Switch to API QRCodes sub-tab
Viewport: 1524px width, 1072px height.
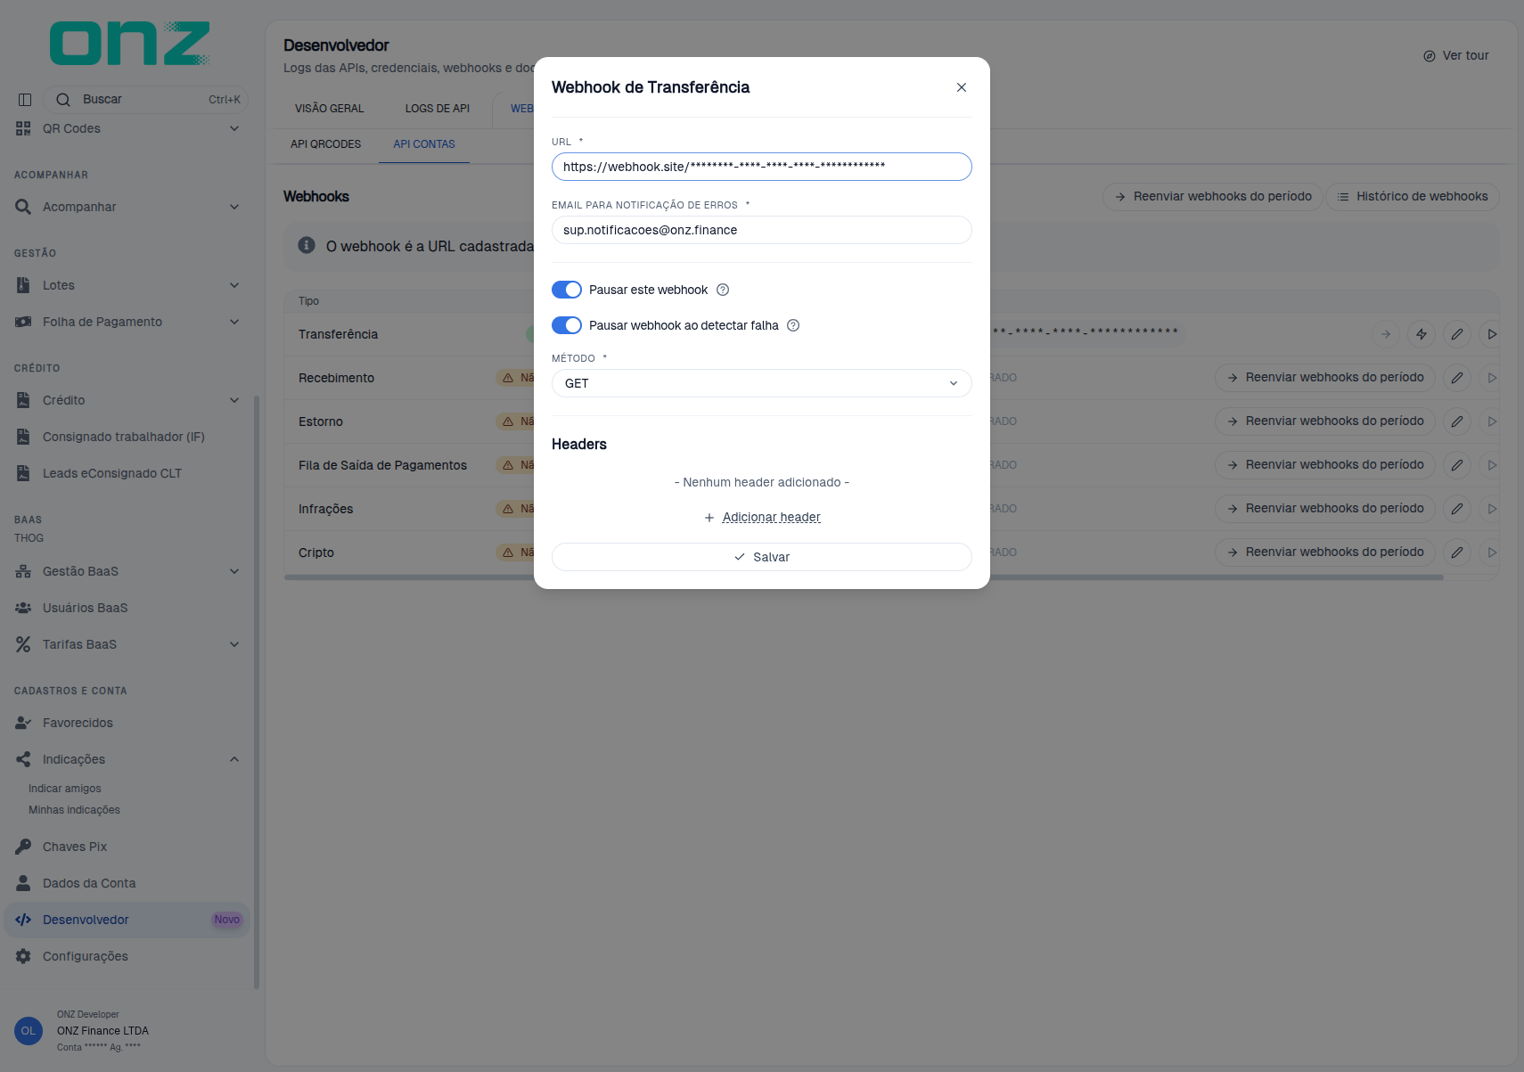326,144
